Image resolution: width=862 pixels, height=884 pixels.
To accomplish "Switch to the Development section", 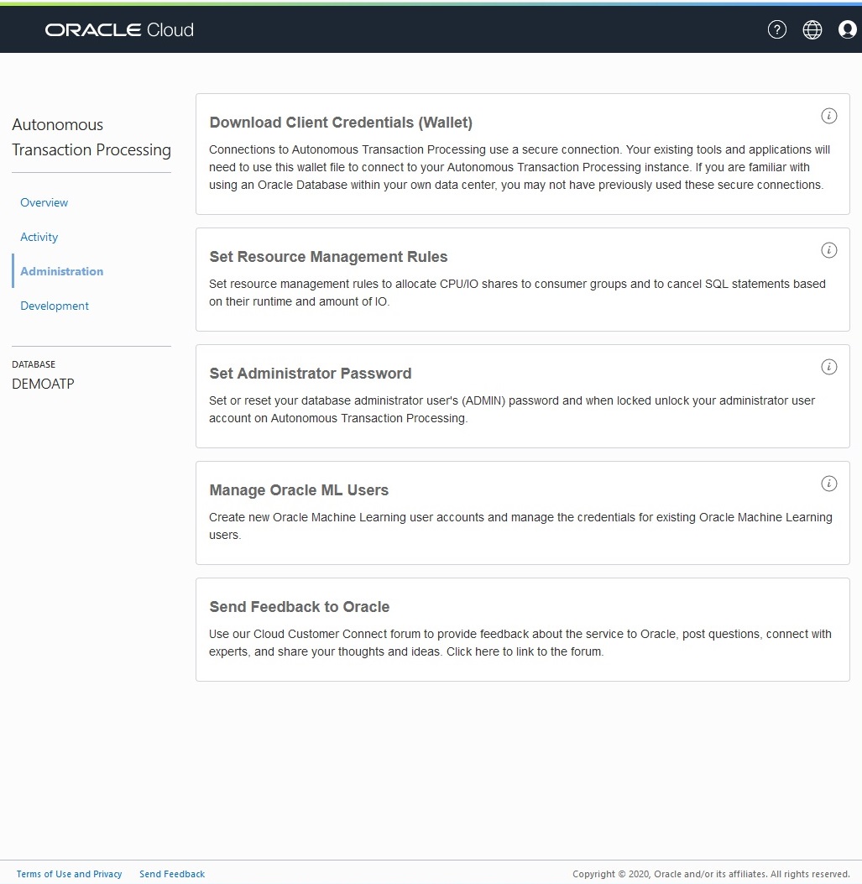I will click(x=55, y=306).
